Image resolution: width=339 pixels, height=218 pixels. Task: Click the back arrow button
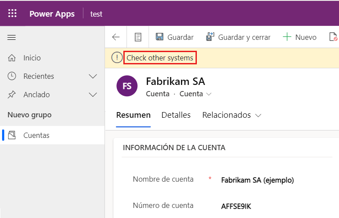pos(116,37)
